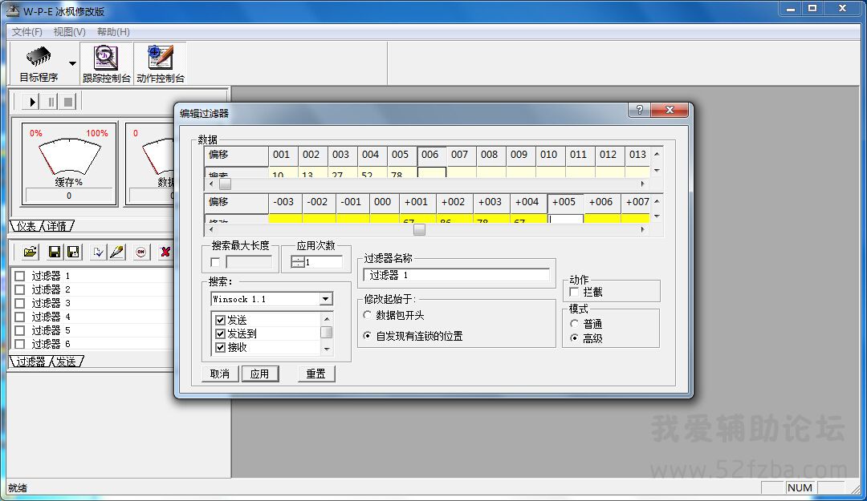Click the help question mark in dialog title
This screenshot has height=501, width=867.
click(639, 111)
